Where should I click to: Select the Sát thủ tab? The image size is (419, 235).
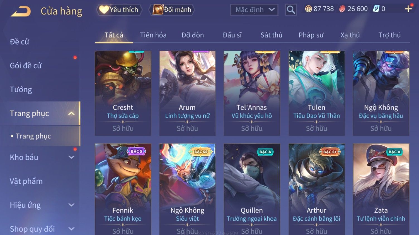coord(271,35)
